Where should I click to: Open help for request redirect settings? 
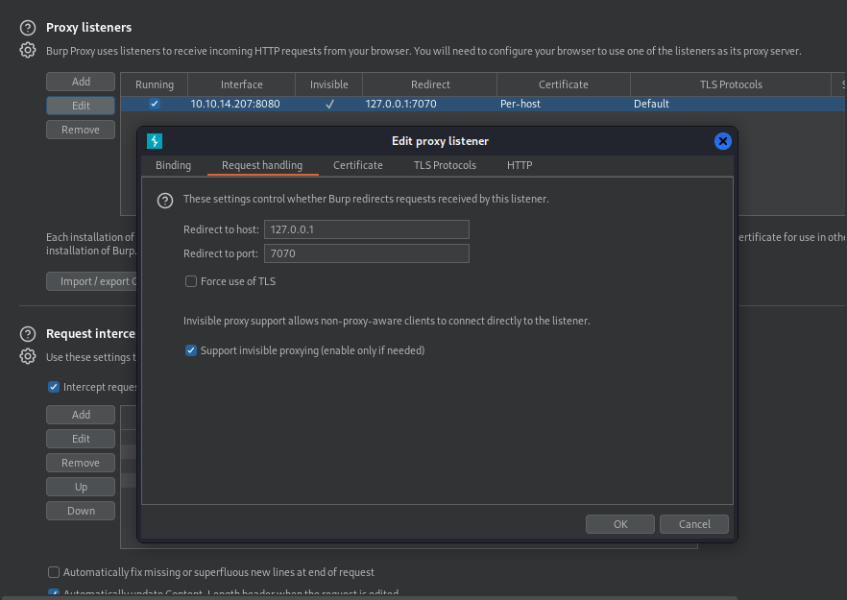165,201
